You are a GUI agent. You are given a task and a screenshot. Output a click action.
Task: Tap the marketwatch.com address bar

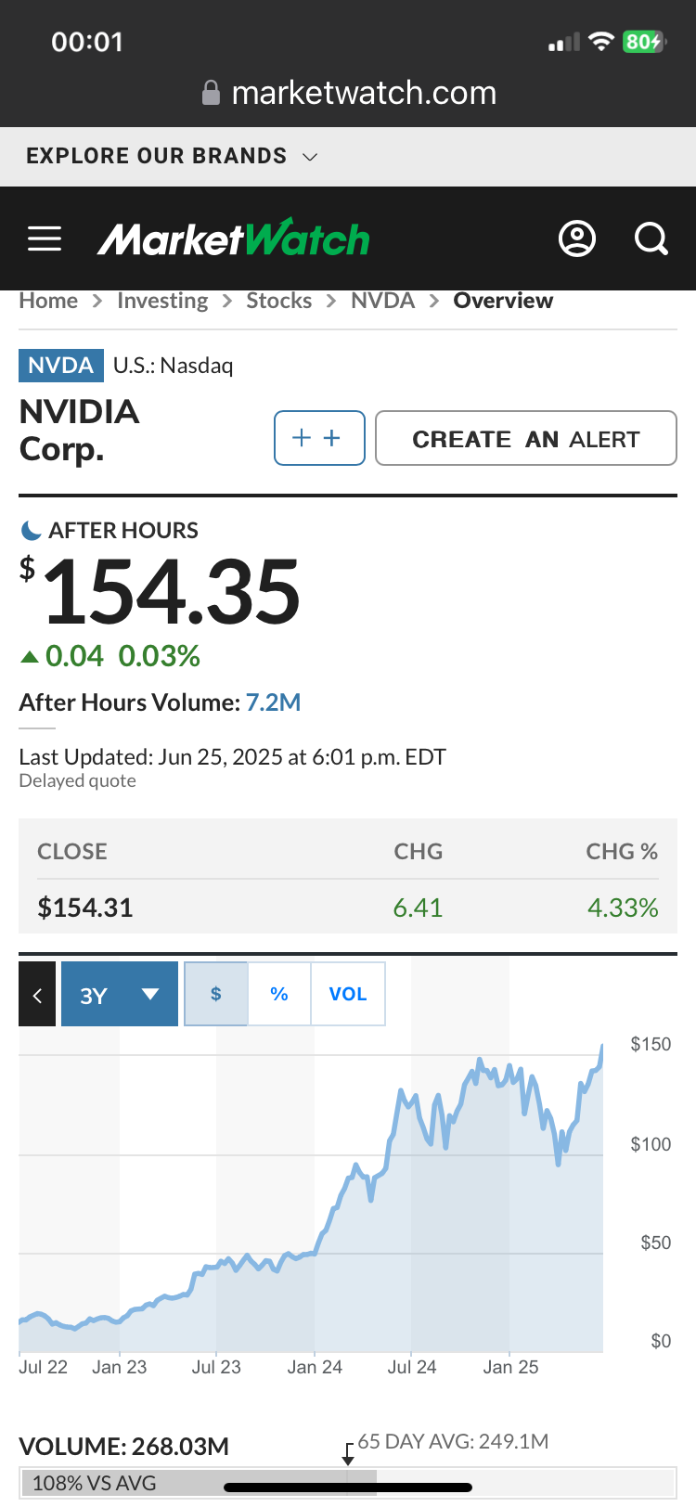(x=364, y=93)
